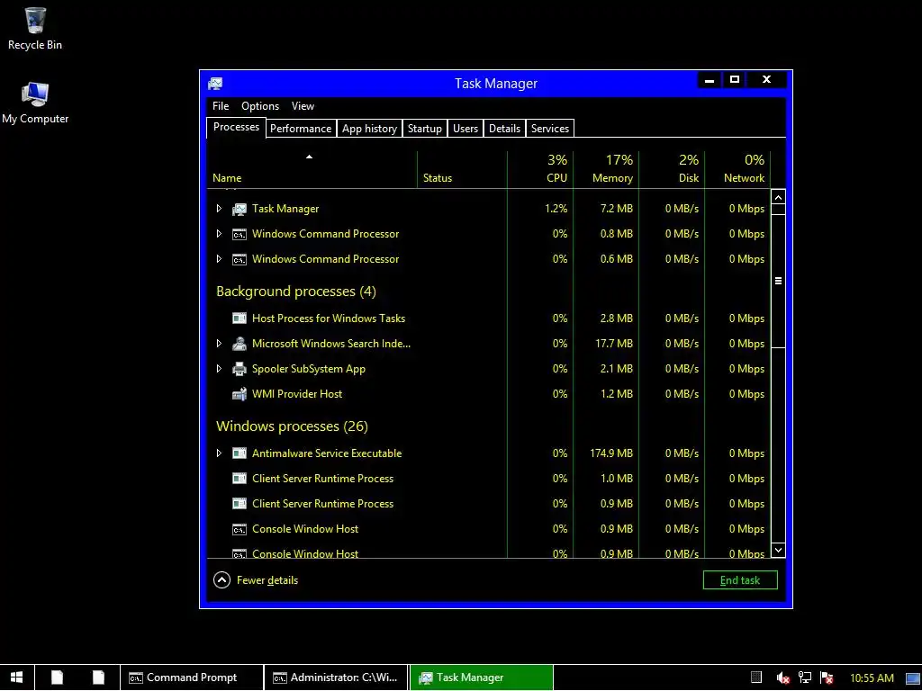This screenshot has height=691, width=922.
Task: Select the Windows processes (26) header
Action: click(x=292, y=426)
